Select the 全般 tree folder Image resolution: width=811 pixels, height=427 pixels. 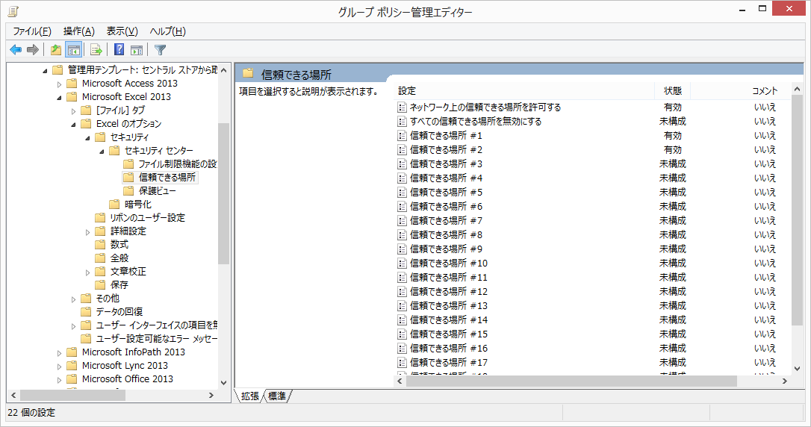click(x=119, y=258)
